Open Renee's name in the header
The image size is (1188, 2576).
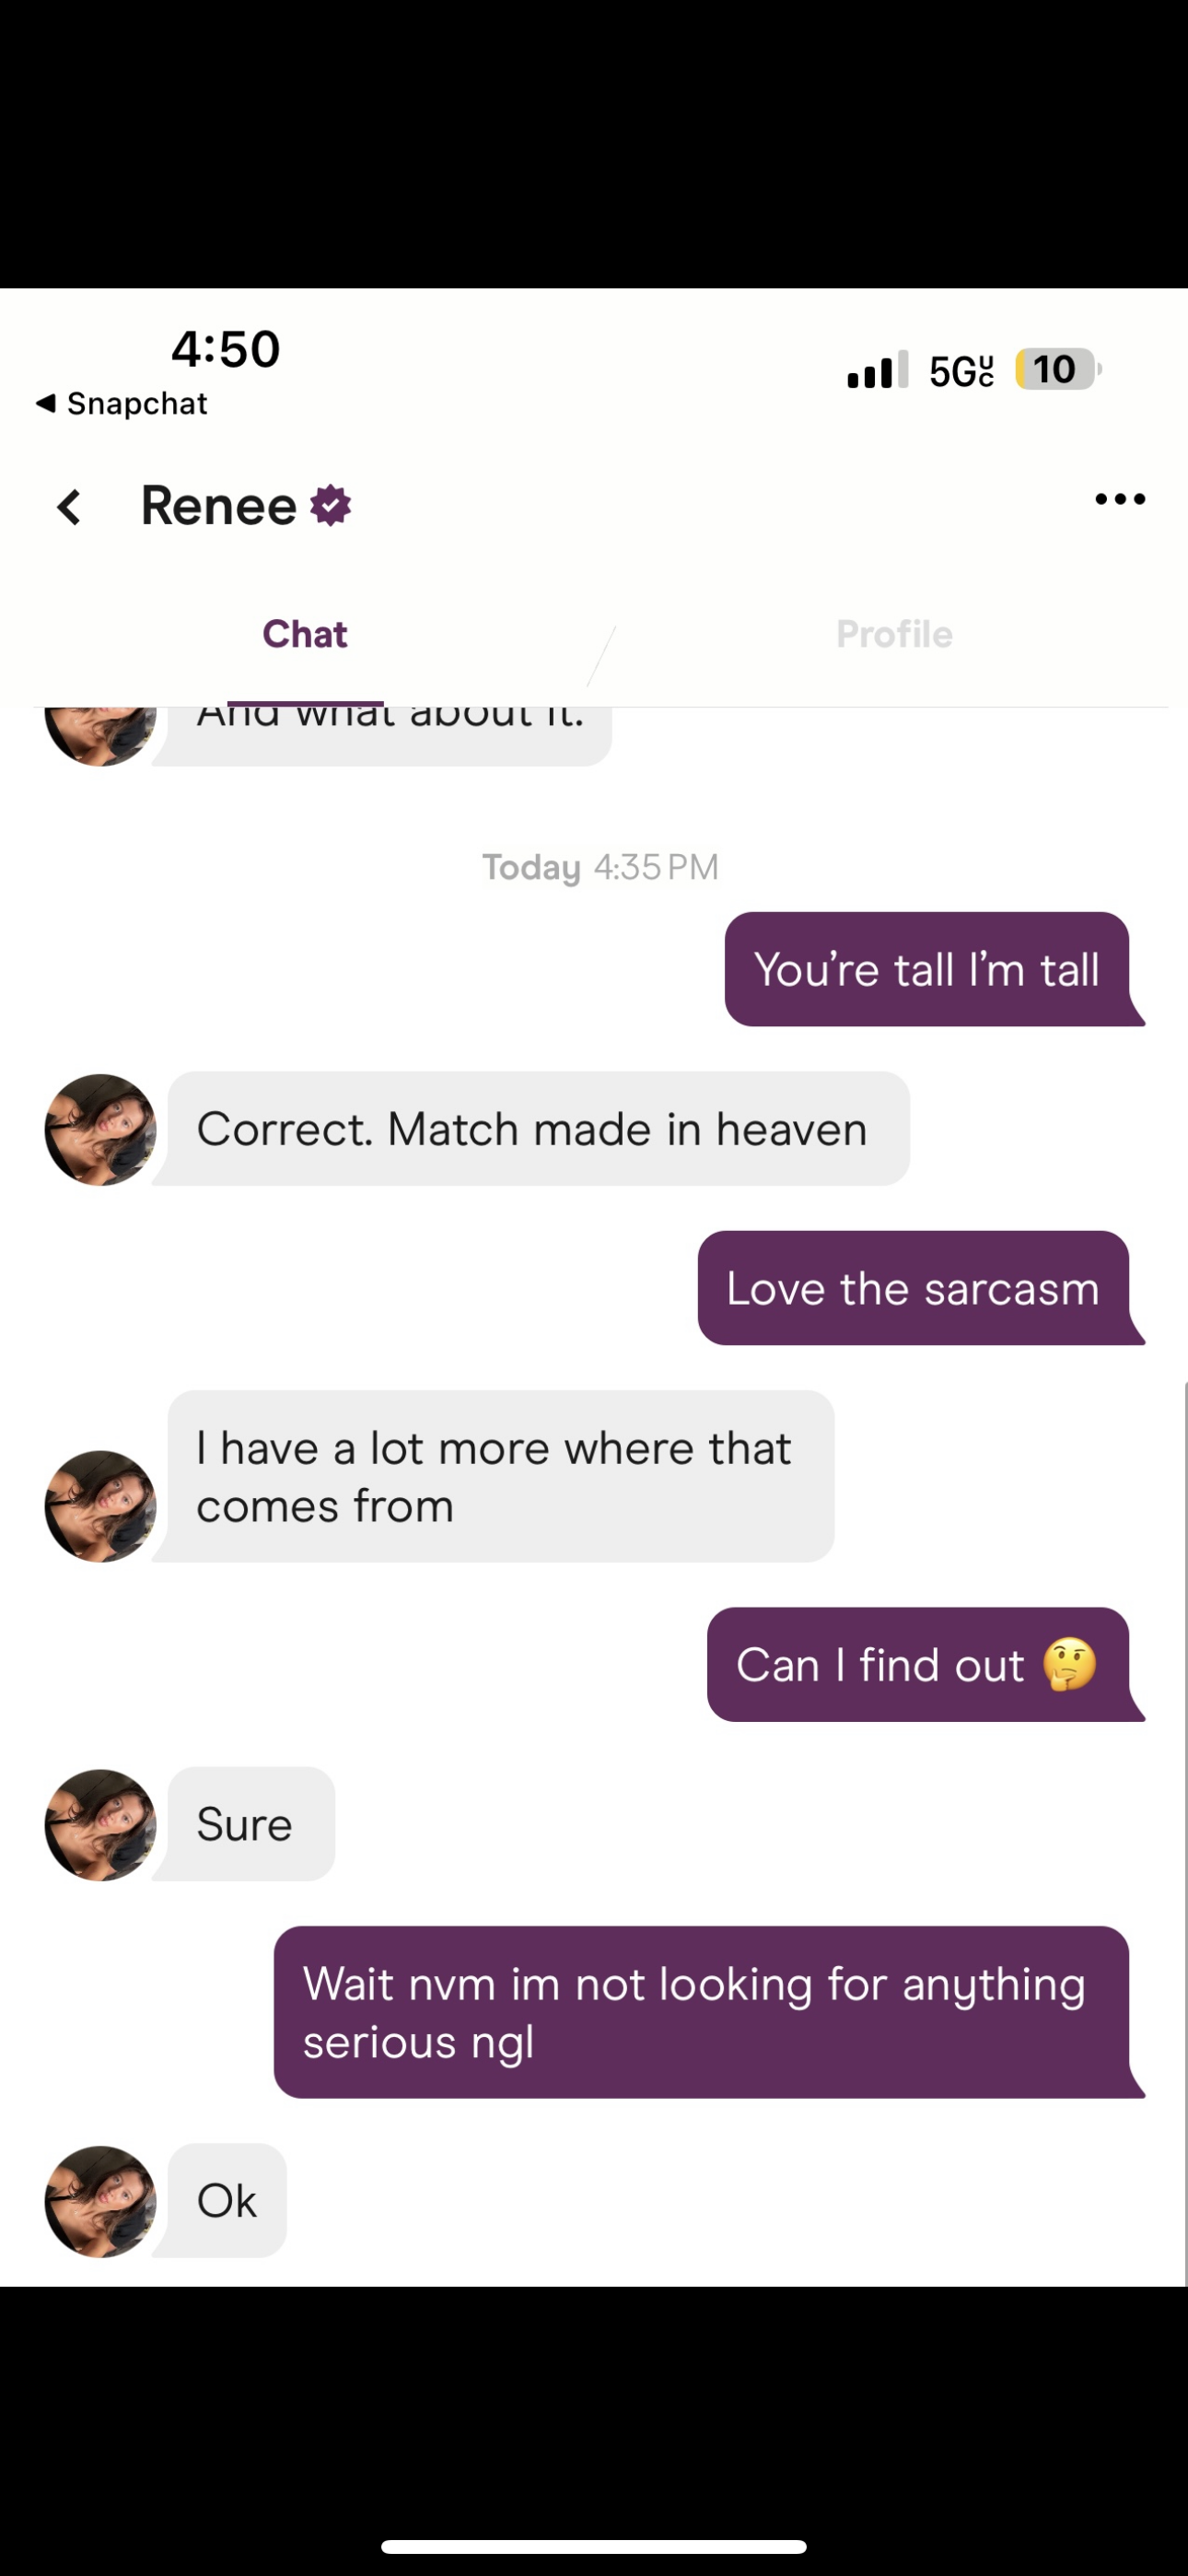[218, 506]
